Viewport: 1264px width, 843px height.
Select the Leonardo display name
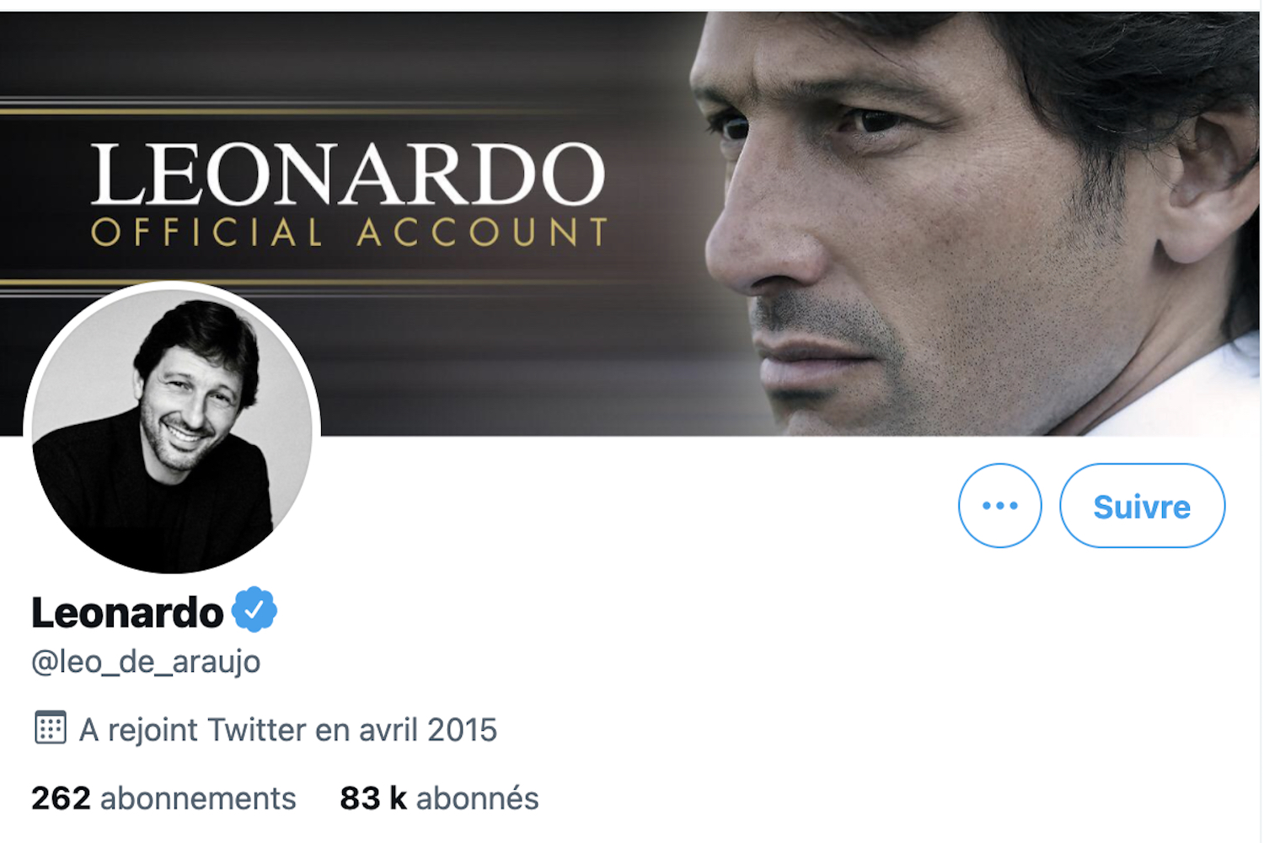coord(125,610)
